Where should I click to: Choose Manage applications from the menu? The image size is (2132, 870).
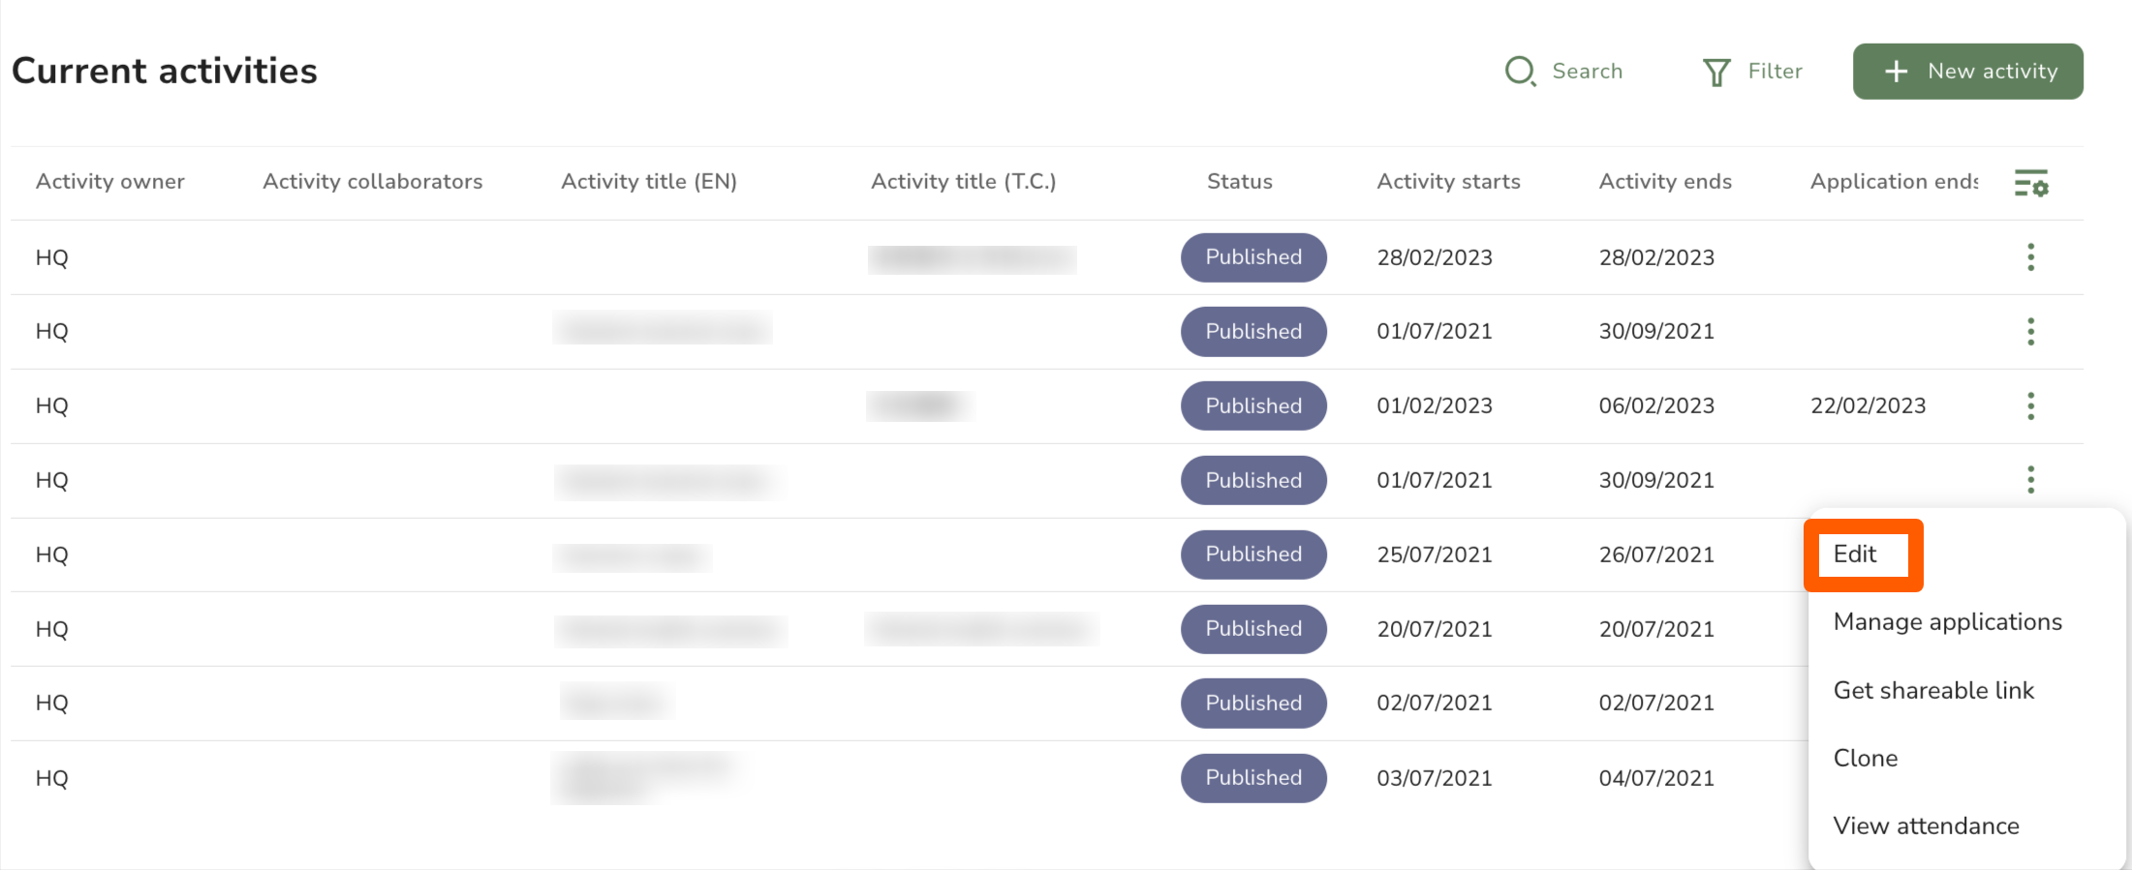[x=1947, y=621]
